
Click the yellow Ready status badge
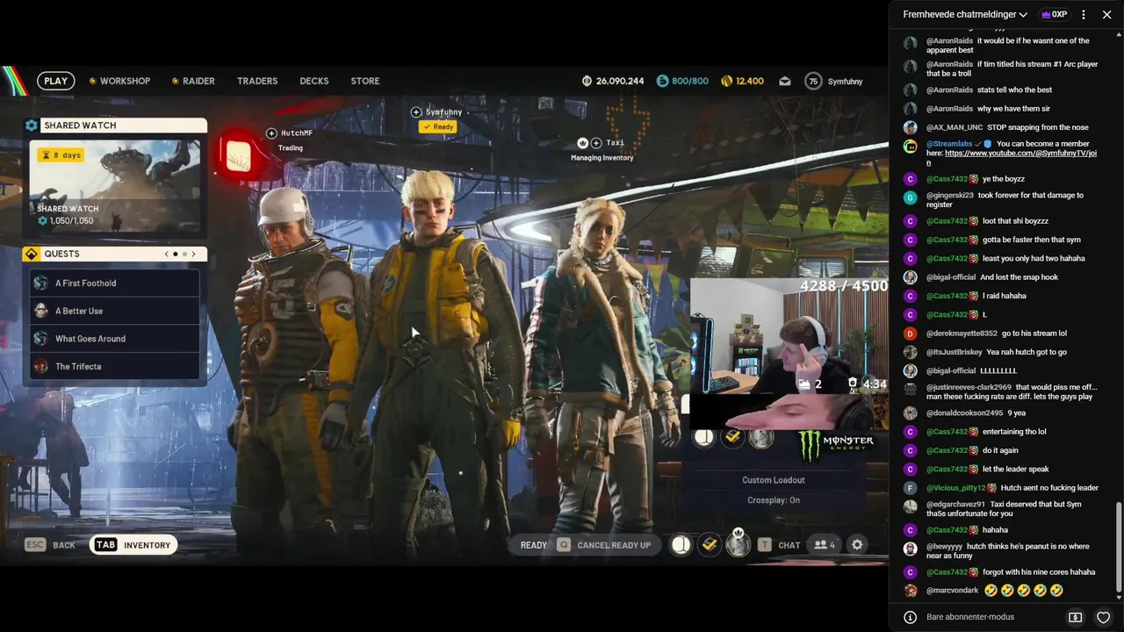coord(437,127)
